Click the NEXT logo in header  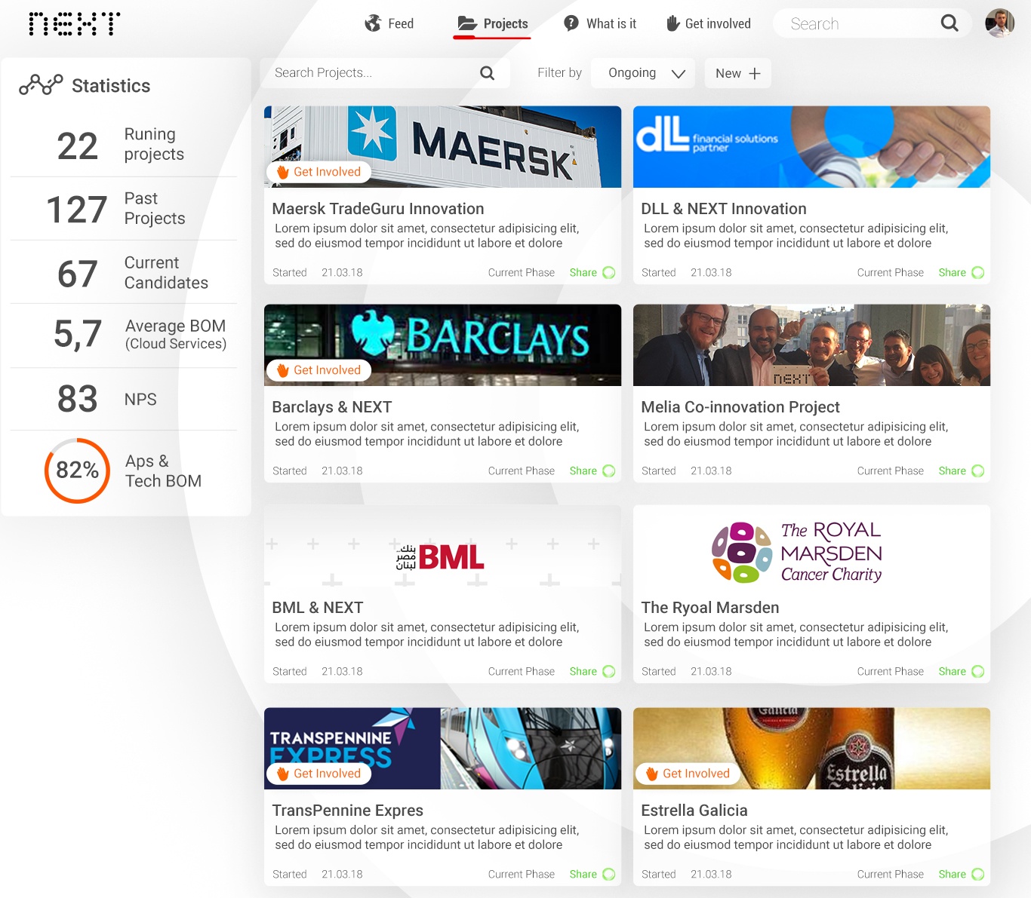[74, 24]
